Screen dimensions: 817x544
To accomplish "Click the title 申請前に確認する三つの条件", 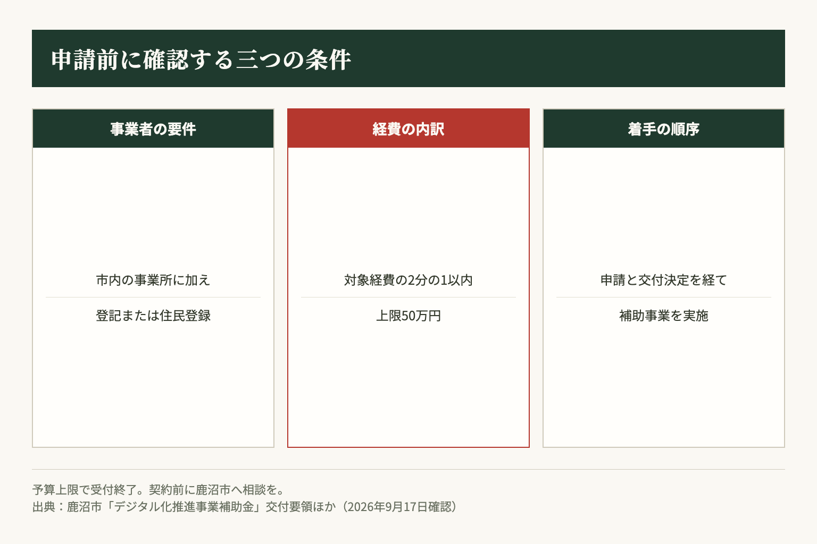I will tap(201, 59).
